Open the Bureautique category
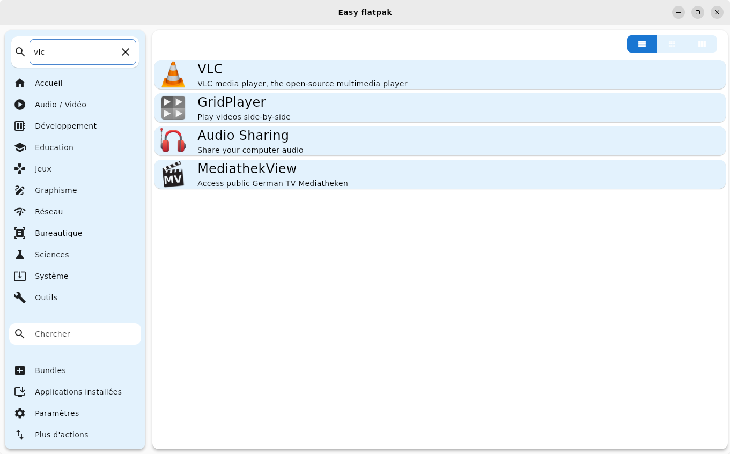This screenshot has width=730, height=454. point(75,233)
